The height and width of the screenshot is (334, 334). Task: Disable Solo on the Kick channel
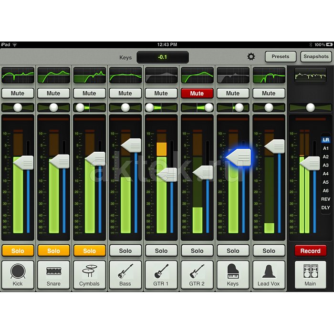point(18,250)
